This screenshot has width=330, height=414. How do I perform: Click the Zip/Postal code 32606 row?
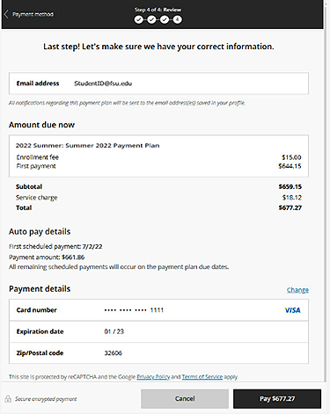click(158, 353)
